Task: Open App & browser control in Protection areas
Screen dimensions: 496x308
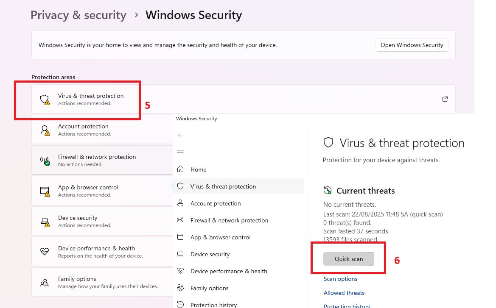Action: click(102, 191)
